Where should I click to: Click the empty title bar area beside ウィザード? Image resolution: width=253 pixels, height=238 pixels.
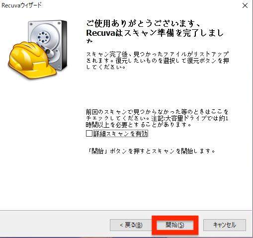[x=141, y=5]
